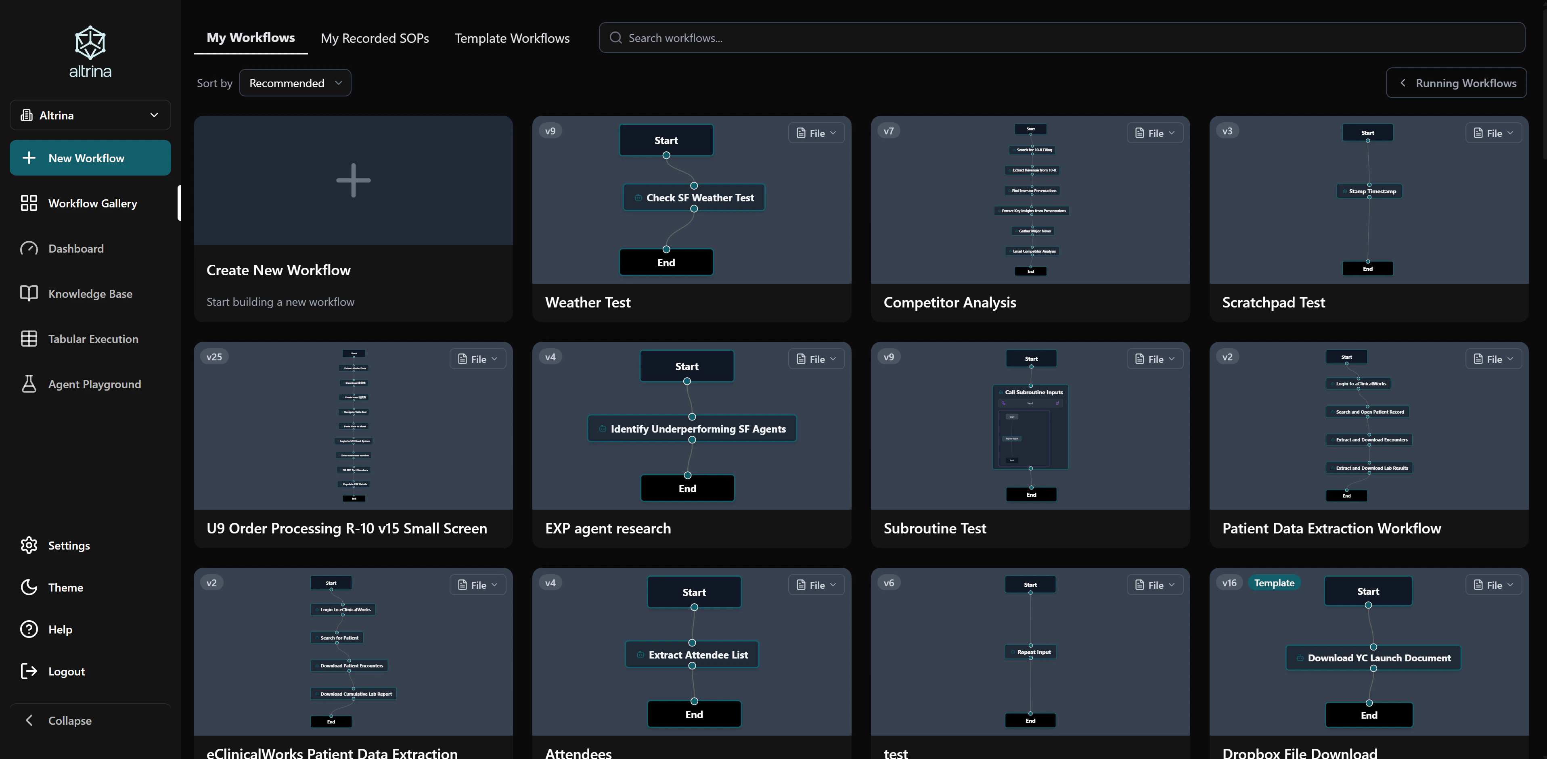Screen dimensions: 1547x759
Task: Open Tabular Execution table icon
Action: tap(29, 339)
